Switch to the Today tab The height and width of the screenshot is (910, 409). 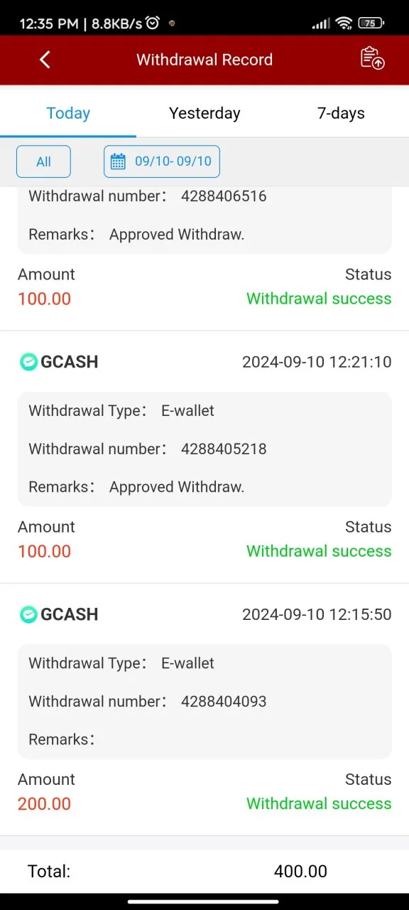click(68, 112)
